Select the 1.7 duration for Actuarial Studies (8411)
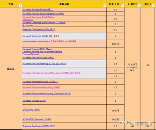 coord(116,10)
